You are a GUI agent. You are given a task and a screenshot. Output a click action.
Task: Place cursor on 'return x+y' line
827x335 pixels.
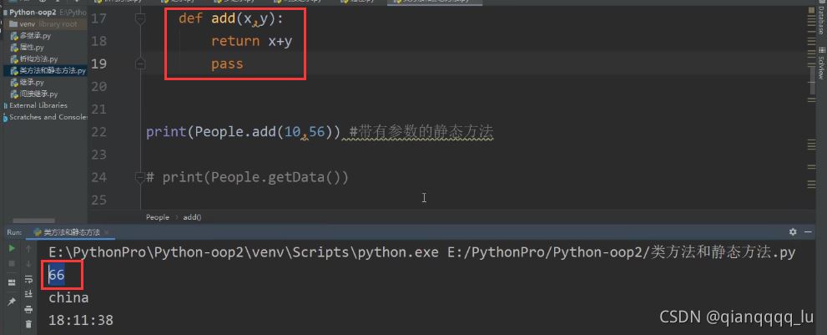tap(251, 41)
